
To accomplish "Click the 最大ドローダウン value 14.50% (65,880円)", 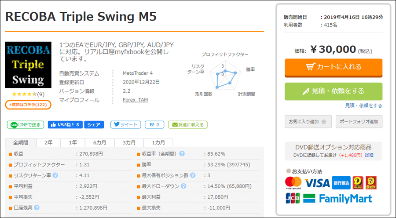I will 230,186.
